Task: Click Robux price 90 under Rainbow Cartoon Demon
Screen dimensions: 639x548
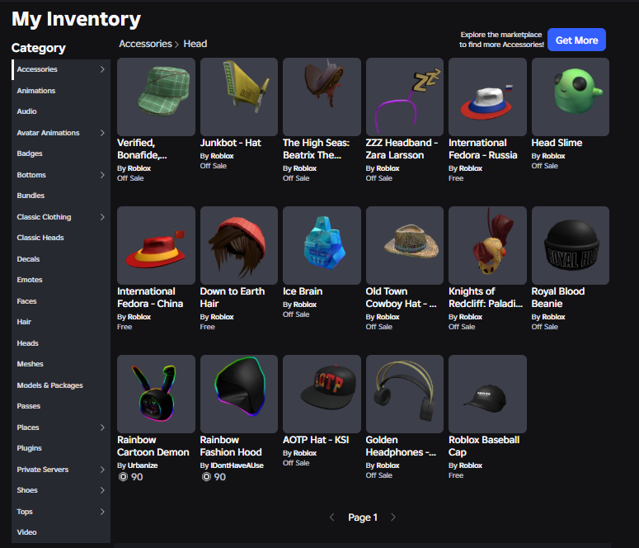Action: point(131,476)
